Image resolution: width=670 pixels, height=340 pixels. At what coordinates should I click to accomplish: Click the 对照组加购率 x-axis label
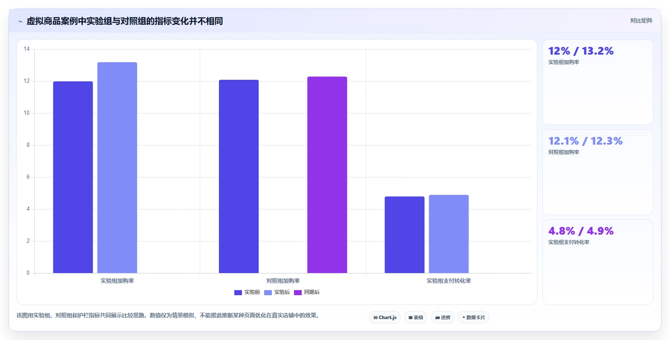(283, 281)
